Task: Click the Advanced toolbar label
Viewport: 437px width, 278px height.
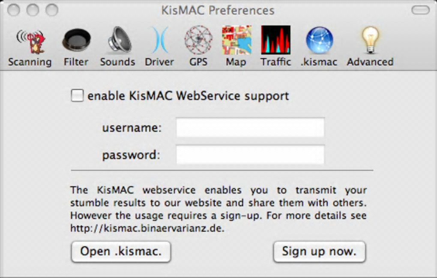Action: point(370,62)
